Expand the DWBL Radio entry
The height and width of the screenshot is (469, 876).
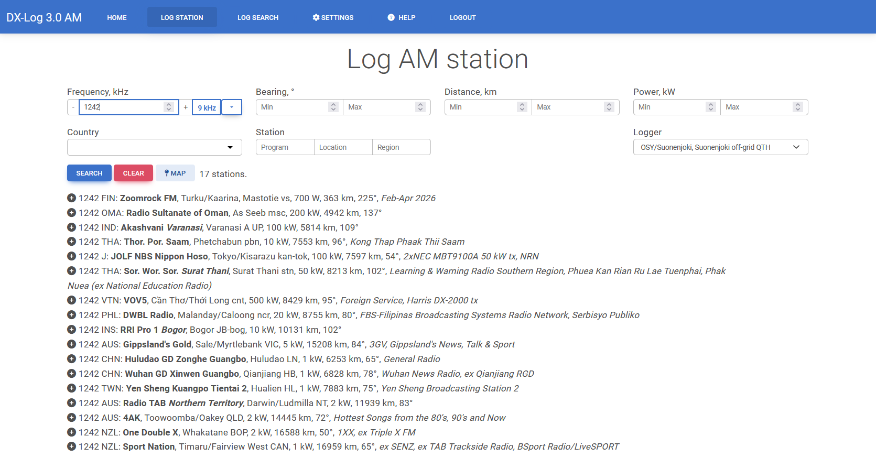click(x=72, y=315)
